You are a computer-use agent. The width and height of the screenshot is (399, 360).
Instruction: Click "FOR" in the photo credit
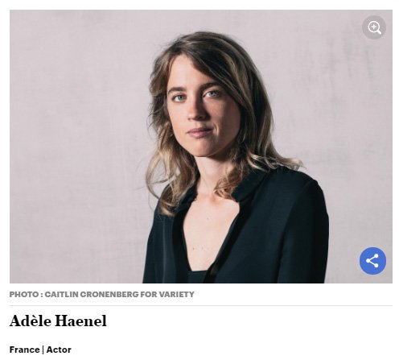(x=149, y=294)
